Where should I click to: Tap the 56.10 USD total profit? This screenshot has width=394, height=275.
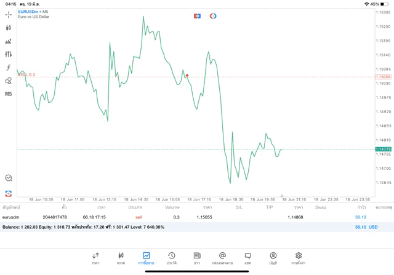coord(366,227)
